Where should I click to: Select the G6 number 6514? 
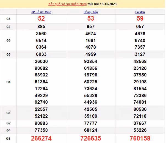41,40
